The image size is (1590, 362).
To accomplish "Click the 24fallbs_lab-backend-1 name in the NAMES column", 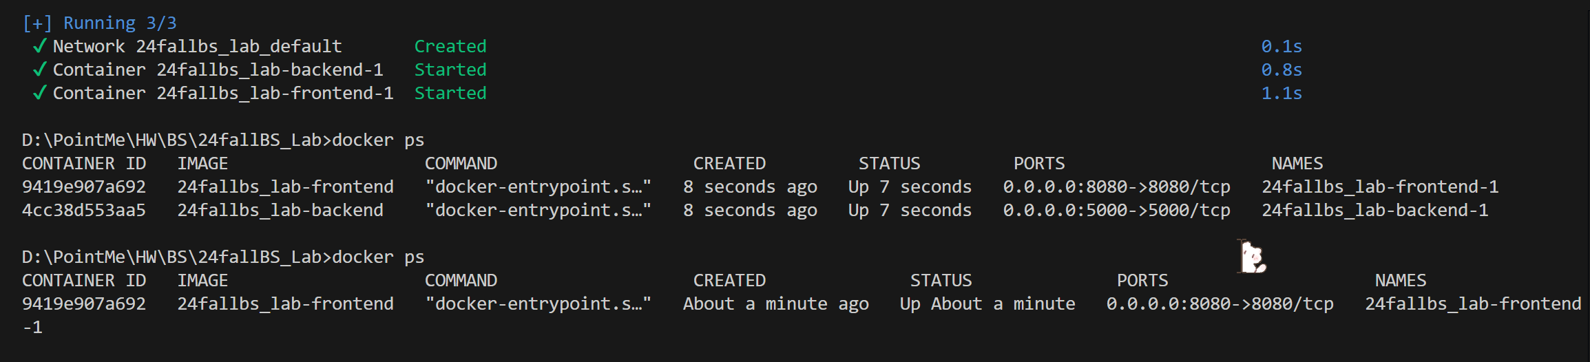I will 1374,210.
